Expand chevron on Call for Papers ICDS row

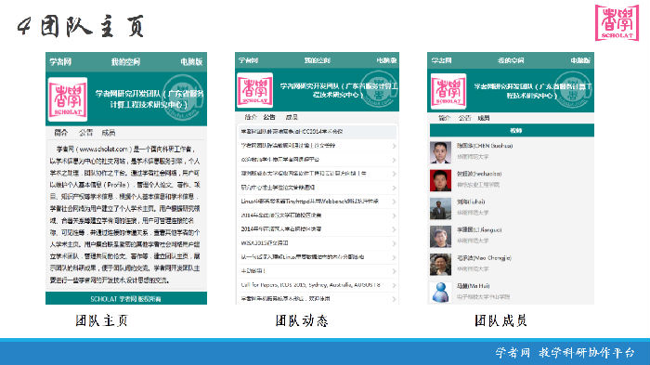pyautogui.click(x=394, y=285)
